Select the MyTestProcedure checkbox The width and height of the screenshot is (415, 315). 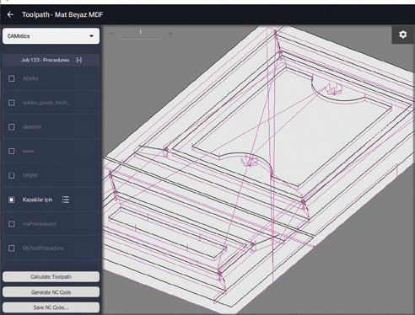[12, 248]
